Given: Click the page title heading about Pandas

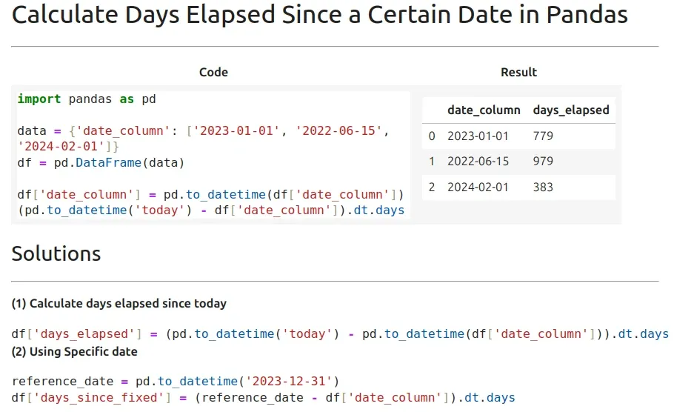Looking at the screenshot, I should [x=319, y=15].
